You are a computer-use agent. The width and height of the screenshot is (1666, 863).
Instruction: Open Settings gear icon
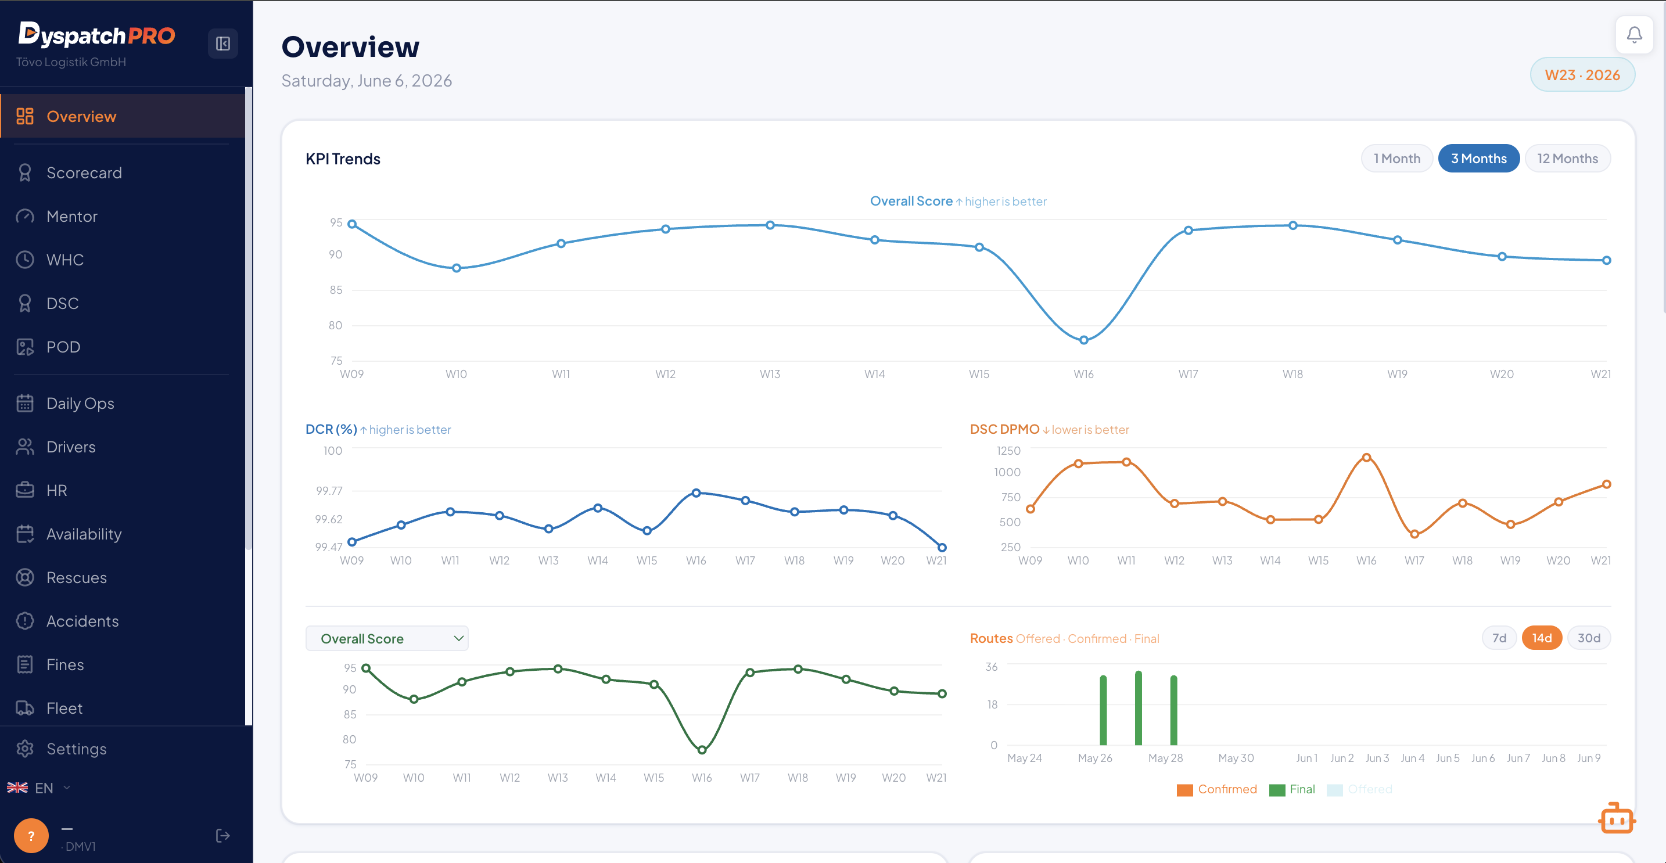(24, 749)
